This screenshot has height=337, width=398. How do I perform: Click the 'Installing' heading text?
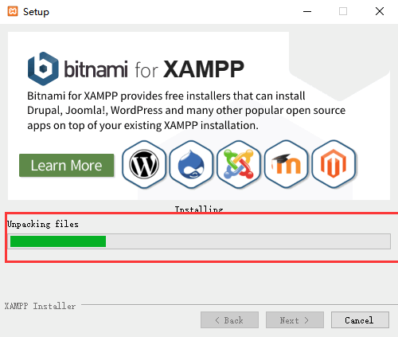[199, 209]
